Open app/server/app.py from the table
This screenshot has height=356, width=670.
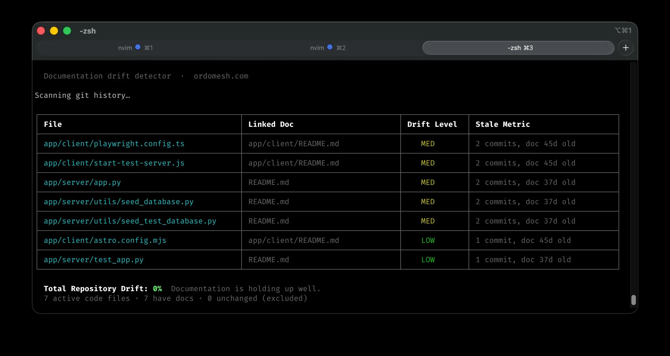pyautogui.click(x=82, y=182)
